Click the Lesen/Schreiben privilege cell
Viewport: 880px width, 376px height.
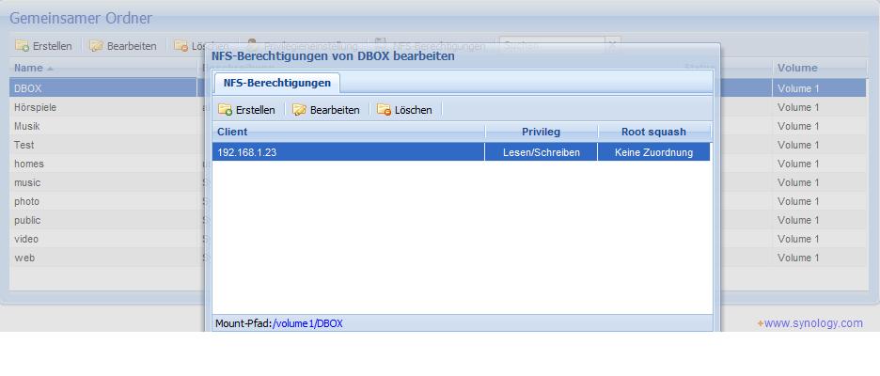click(x=541, y=152)
